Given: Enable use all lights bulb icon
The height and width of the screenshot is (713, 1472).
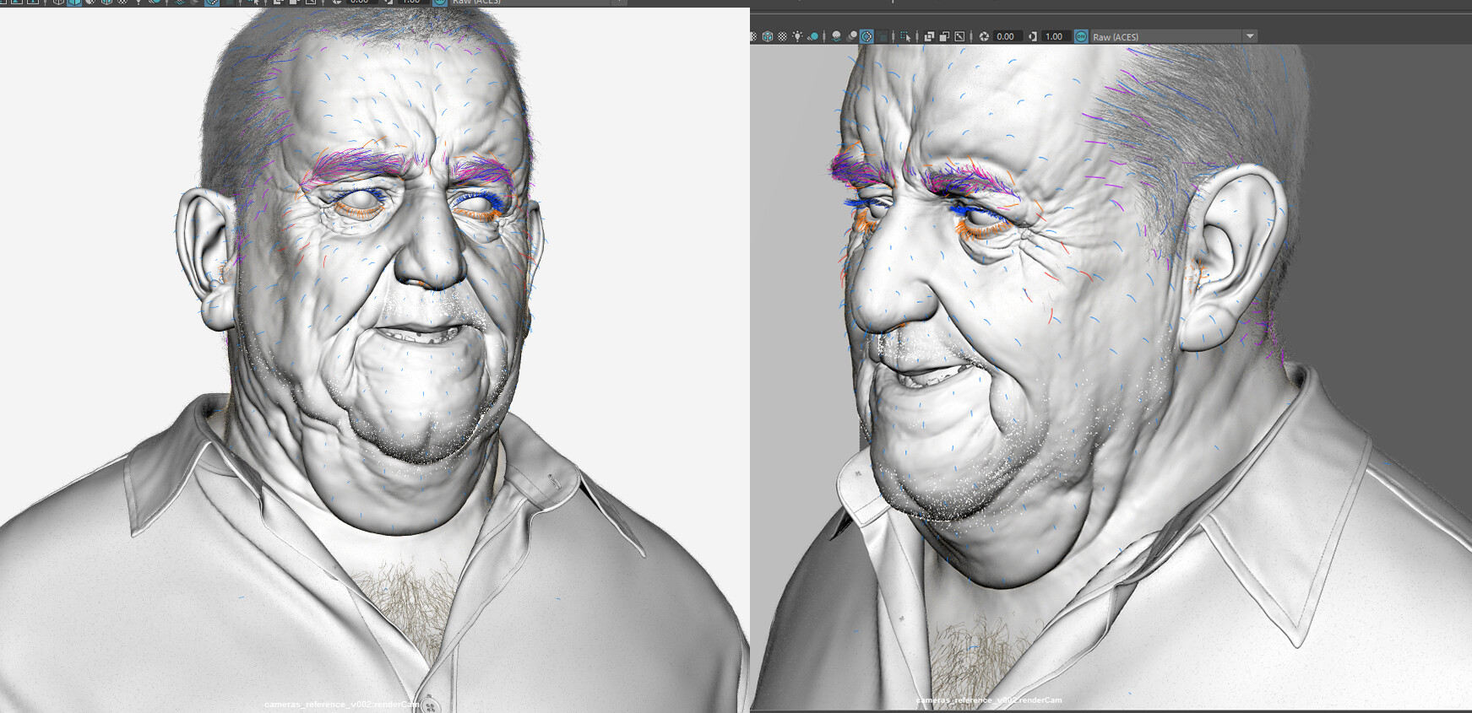Looking at the screenshot, I should pos(797,36).
